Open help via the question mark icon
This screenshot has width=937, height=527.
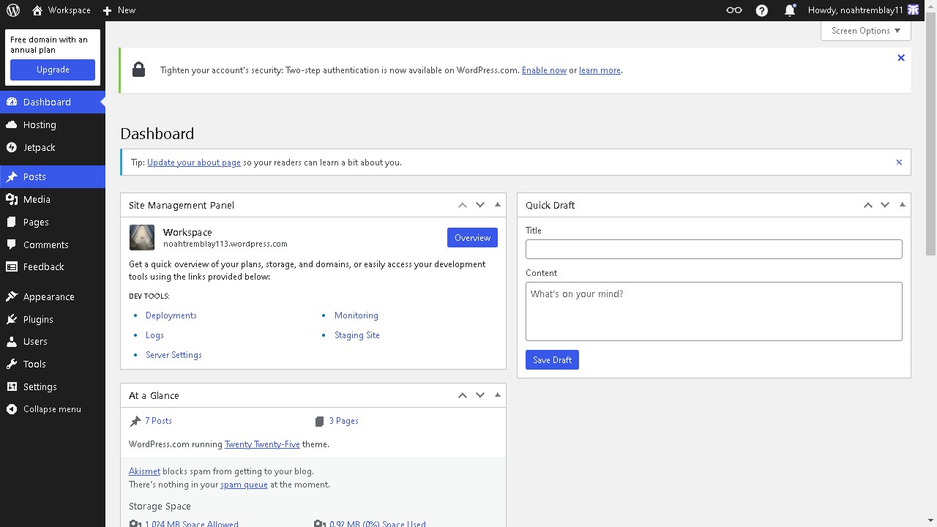point(761,10)
